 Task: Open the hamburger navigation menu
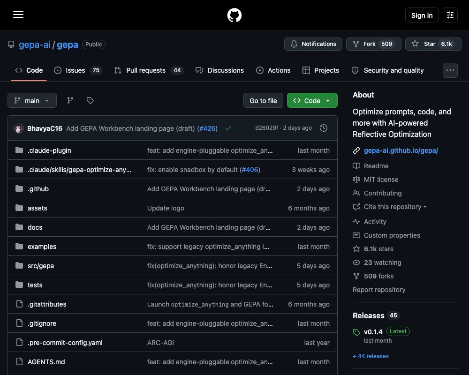pyautogui.click(x=18, y=15)
